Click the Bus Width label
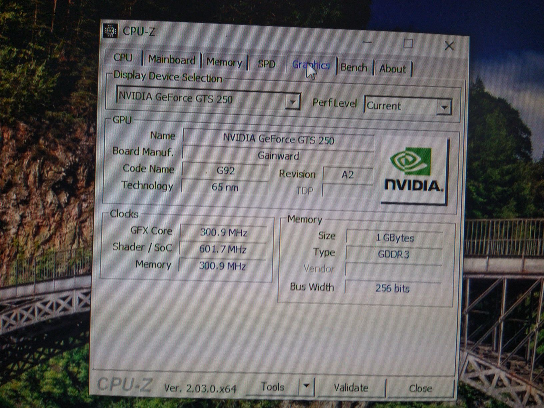 pos(312,287)
